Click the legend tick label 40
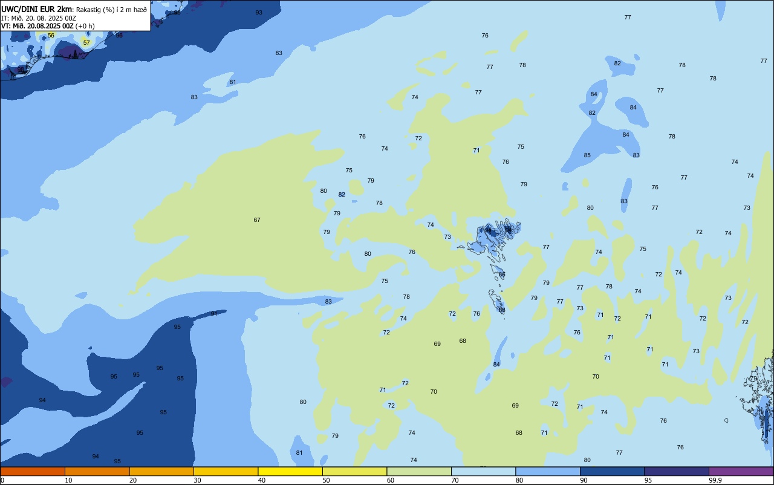Image resolution: width=774 pixels, height=485 pixels. (262, 480)
